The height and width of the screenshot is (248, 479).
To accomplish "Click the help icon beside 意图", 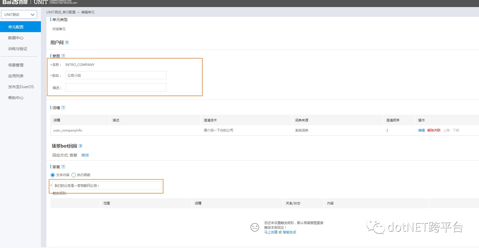I will pyautogui.click(x=63, y=56).
